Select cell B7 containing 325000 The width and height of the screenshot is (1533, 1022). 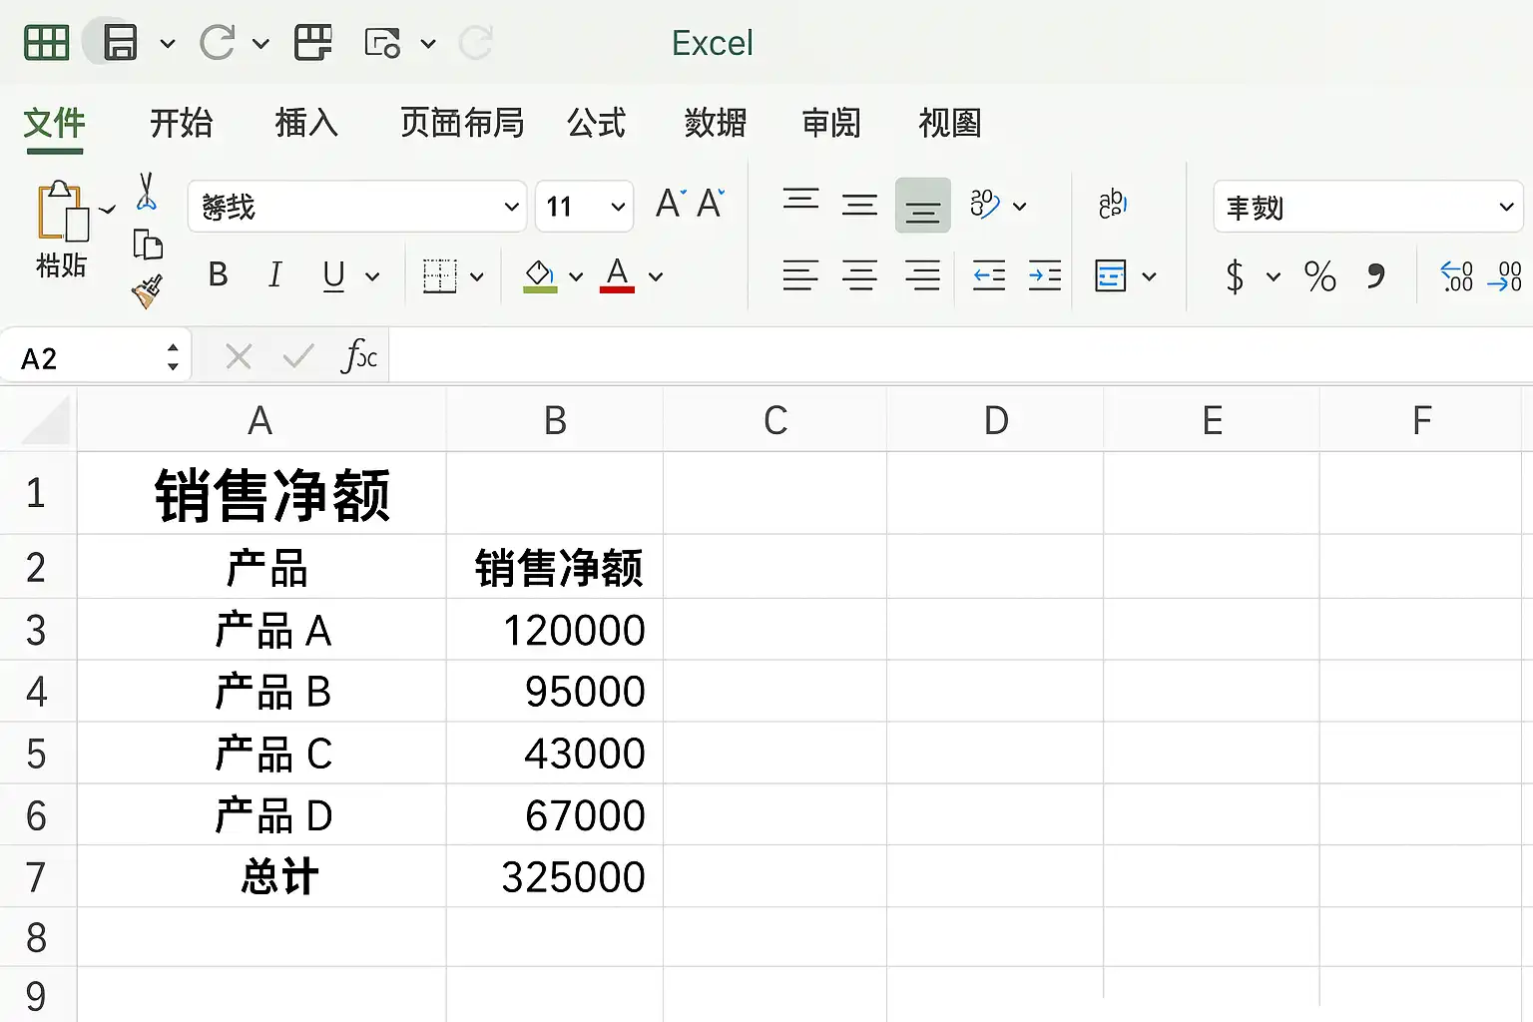(x=555, y=876)
